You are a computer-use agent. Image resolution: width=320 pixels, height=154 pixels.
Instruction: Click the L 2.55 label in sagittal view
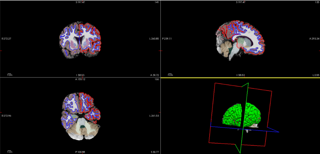[x=316, y=75]
